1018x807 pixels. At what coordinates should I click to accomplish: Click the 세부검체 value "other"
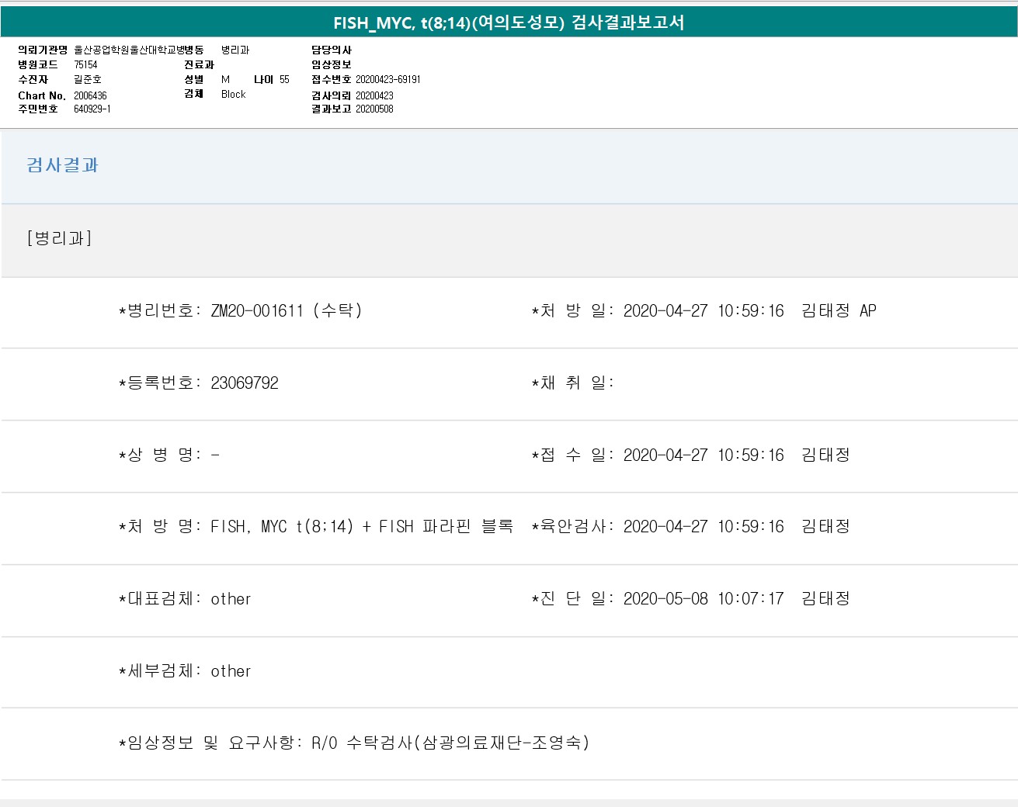(x=231, y=671)
